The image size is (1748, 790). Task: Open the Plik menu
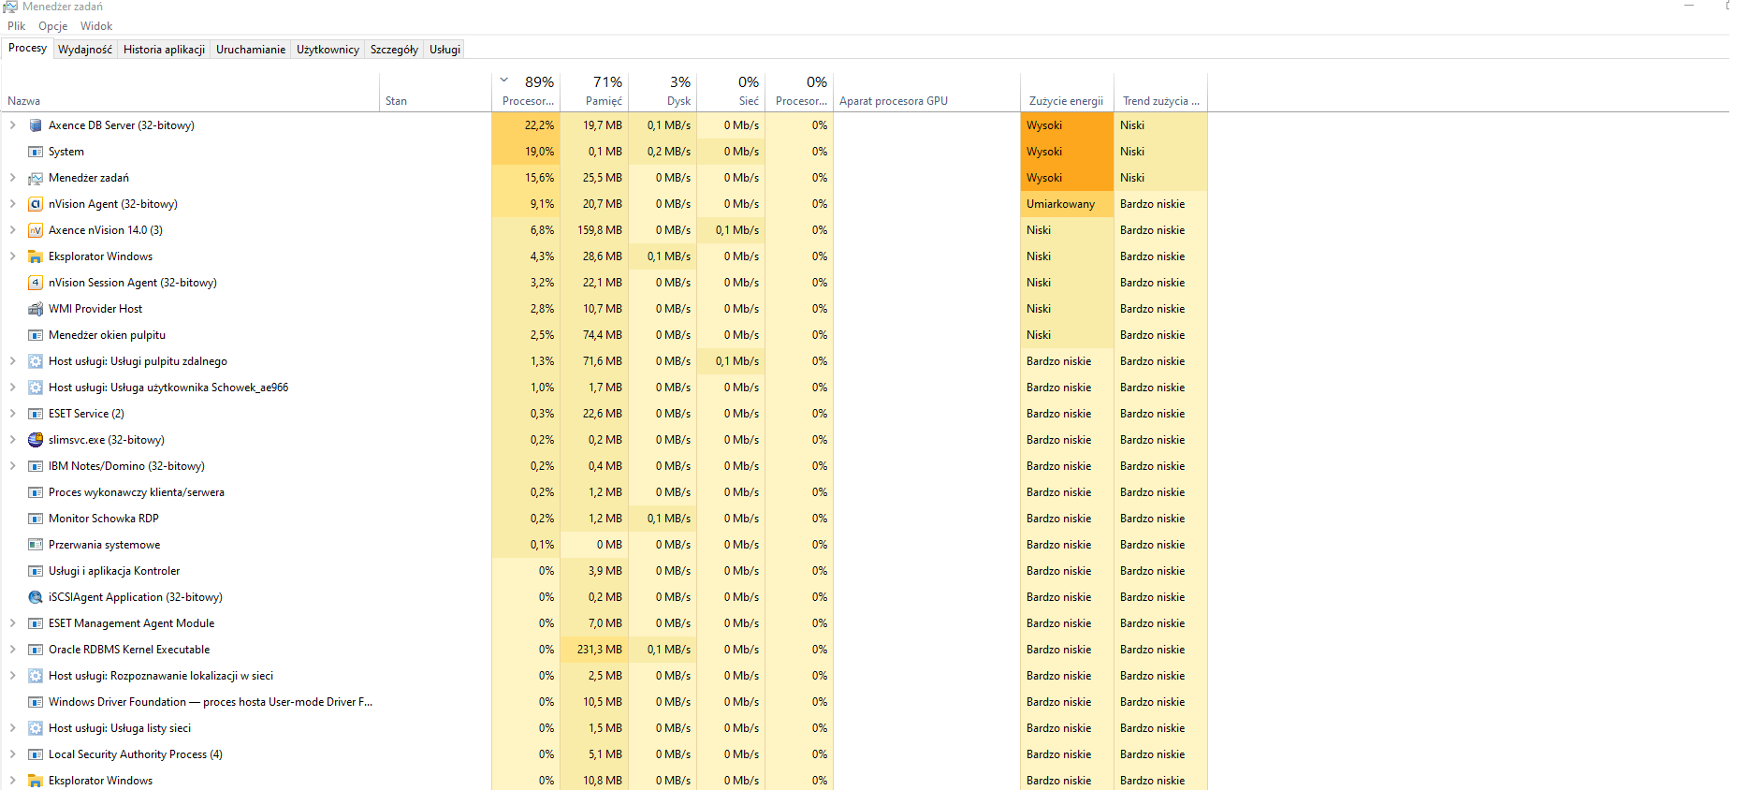(17, 26)
